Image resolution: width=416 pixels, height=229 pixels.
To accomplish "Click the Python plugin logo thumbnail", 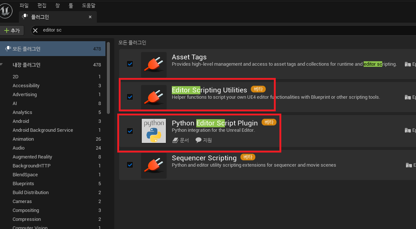I will [x=154, y=131].
